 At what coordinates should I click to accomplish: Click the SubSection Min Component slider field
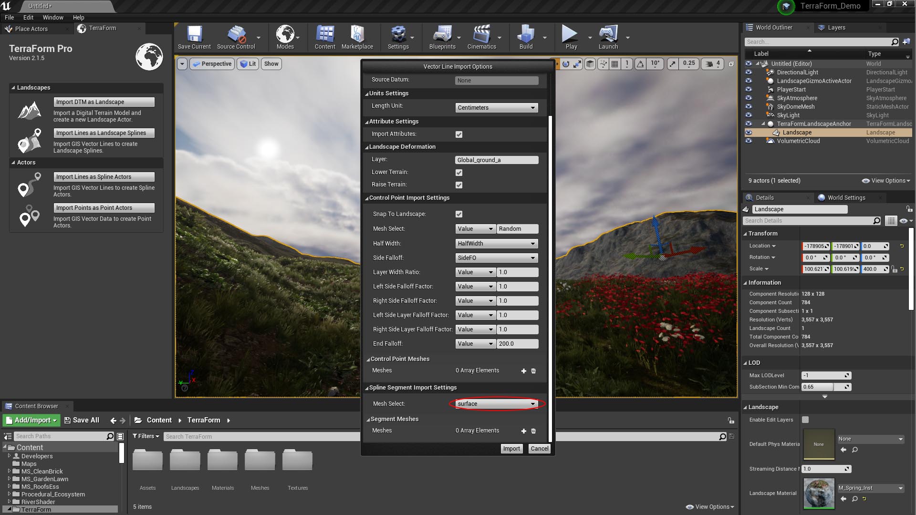(x=826, y=387)
